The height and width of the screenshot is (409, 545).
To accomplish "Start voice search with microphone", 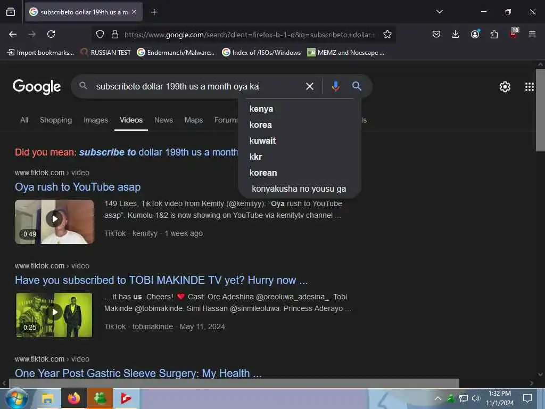I will click(x=335, y=86).
